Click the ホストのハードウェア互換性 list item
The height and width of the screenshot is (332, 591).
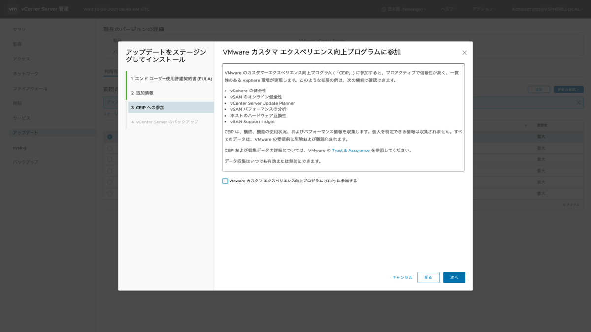(x=258, y=116)
